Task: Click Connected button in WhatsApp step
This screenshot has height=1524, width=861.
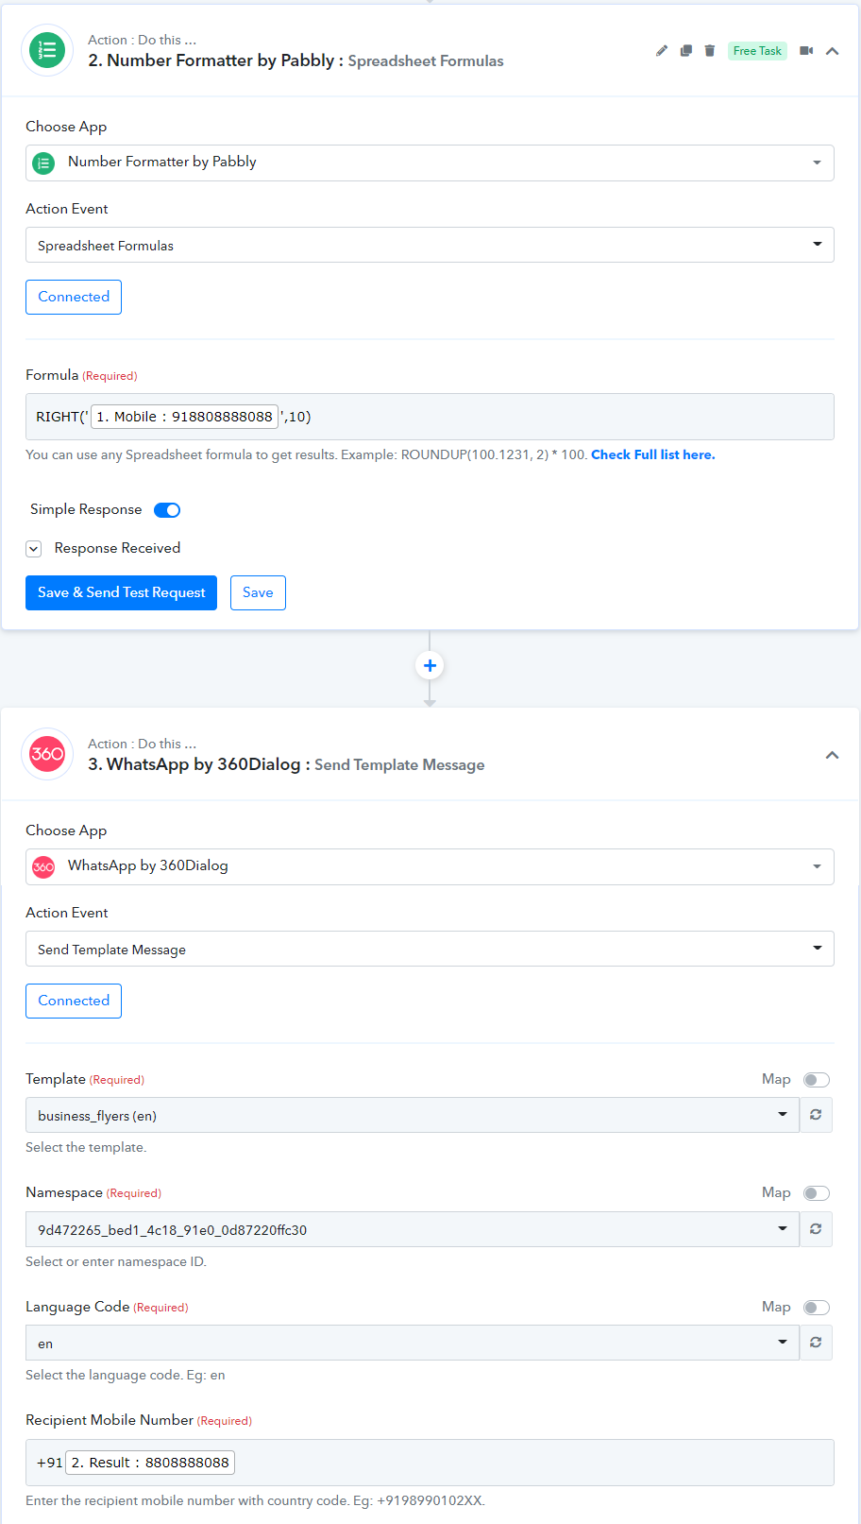Action: pyautogui.click(x=74, y=1001)
